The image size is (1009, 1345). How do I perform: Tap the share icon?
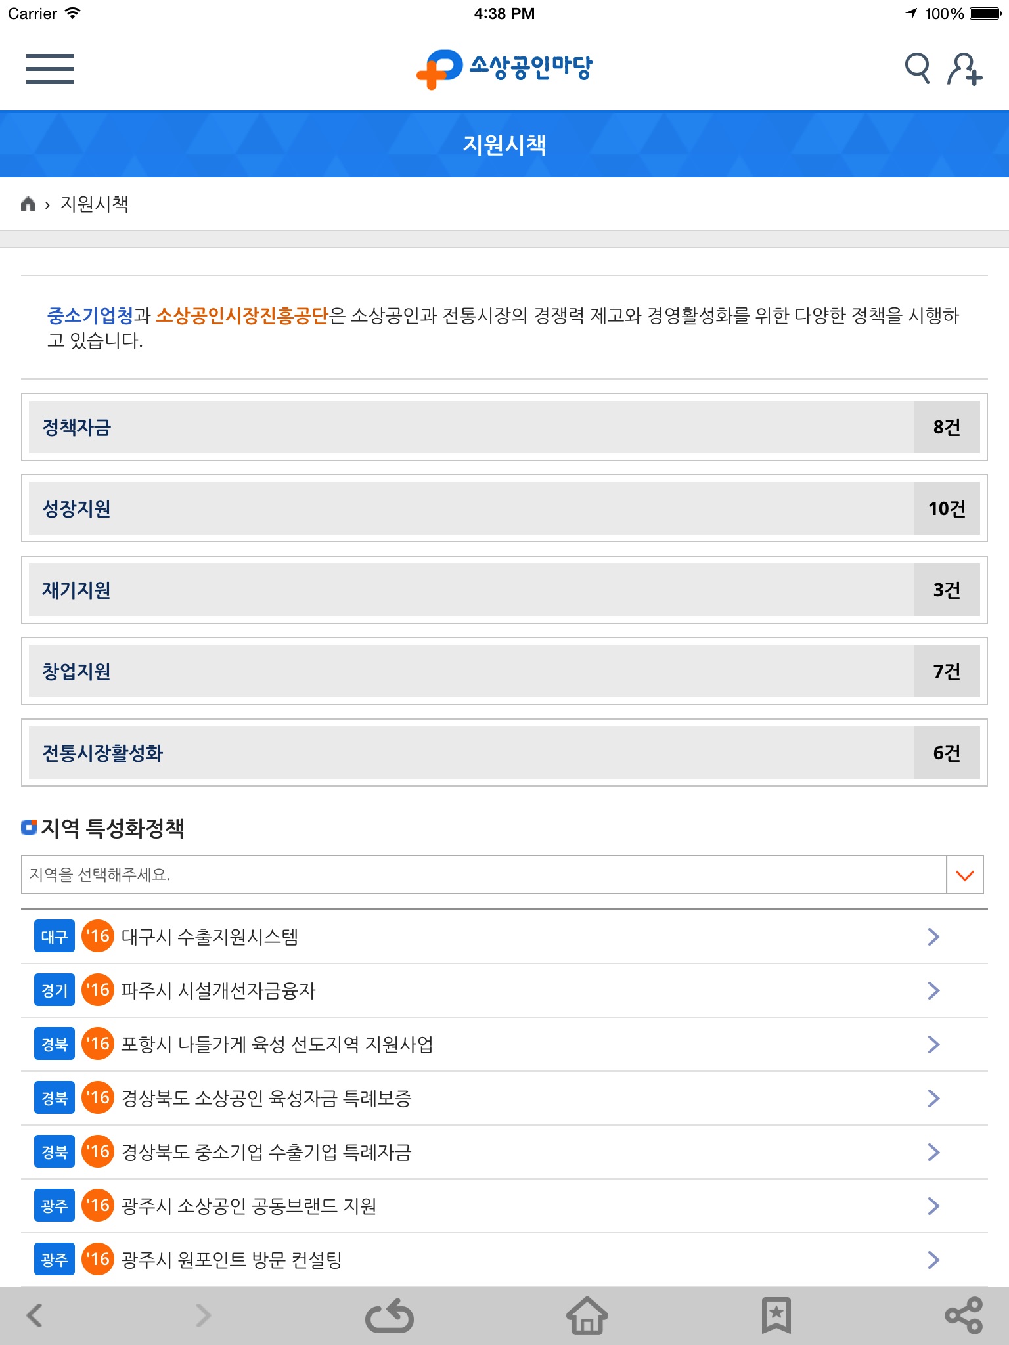point(964,1315)
